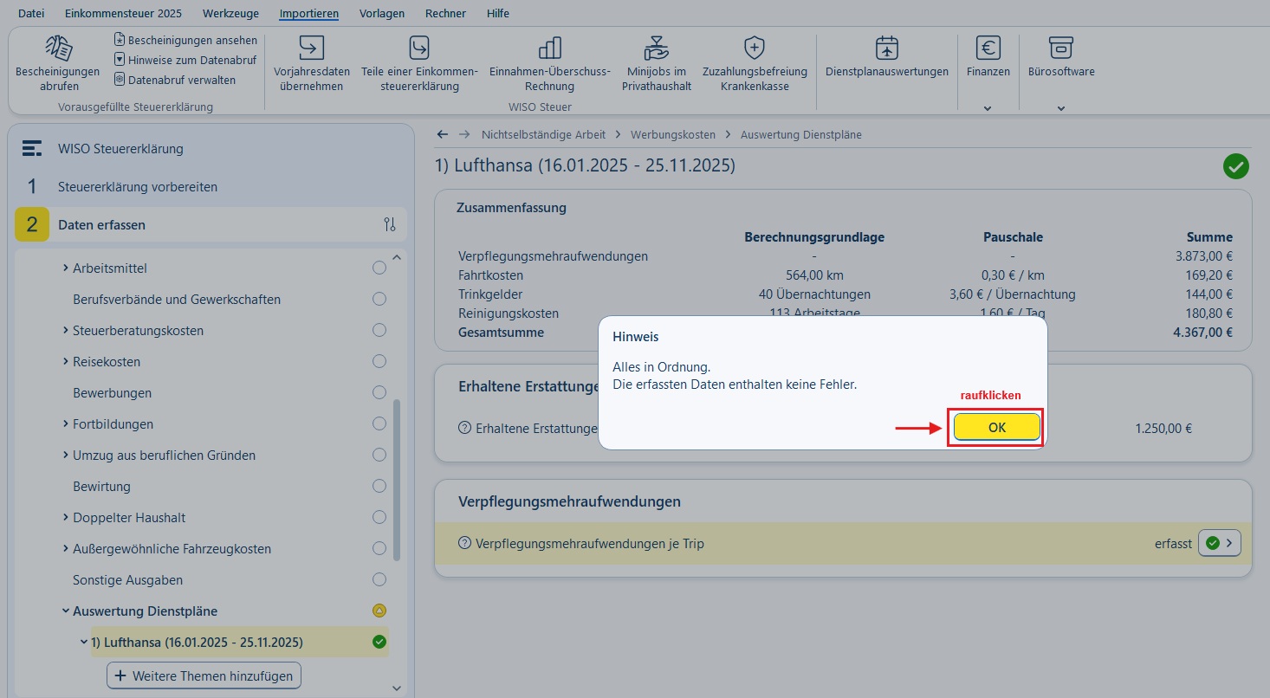Click status circle for Bewerbungen
The image size is (1270, 698).
point(379,393)
